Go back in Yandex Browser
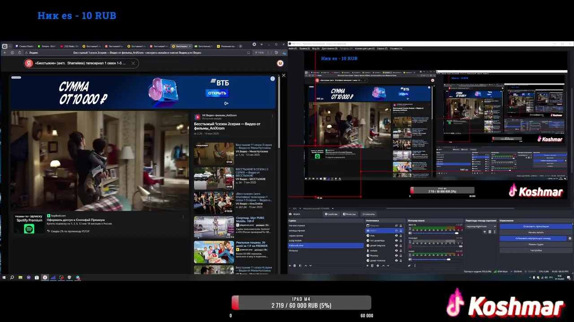 click(x=5, y=53)
